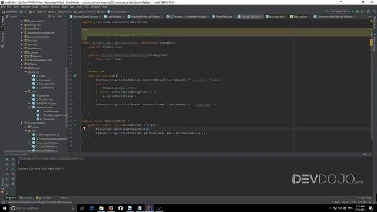Switch to the ThreadTest.java editor tab
This screenshot has width=377, height=212.
[x=224, y=16]
